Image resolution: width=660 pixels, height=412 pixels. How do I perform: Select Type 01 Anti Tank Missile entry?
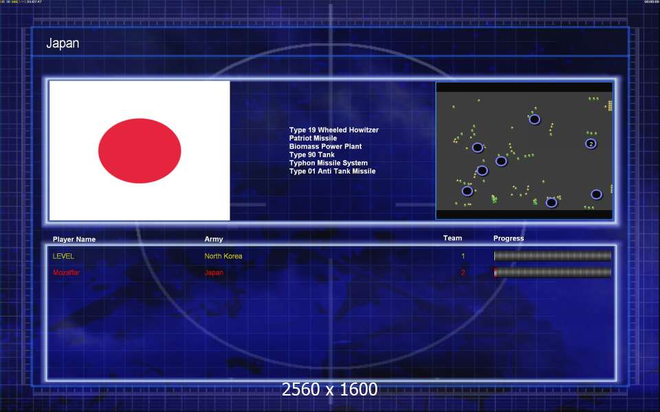(x=332, y=171)
